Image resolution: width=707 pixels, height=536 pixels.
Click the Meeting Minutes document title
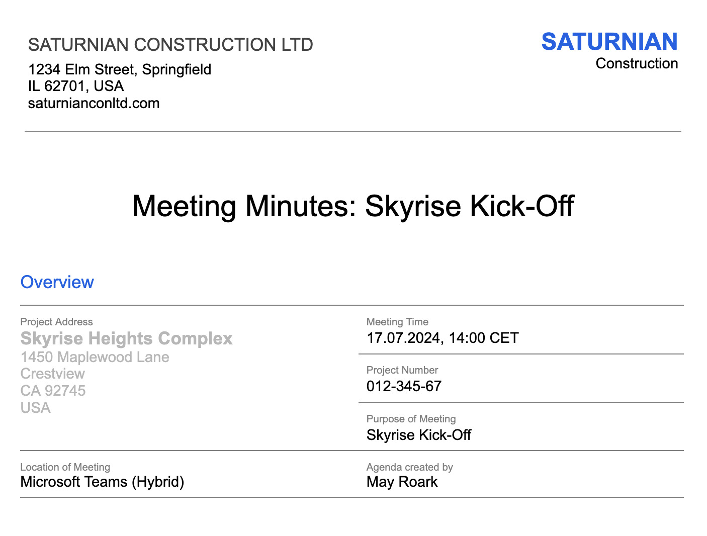coord(353,206)
